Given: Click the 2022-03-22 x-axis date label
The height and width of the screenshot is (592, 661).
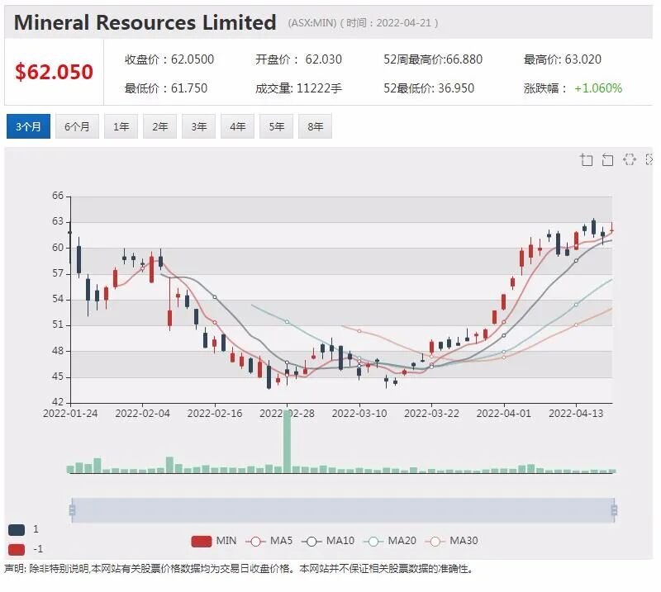Looking at the screenshot, I should (x=431, y=414).
